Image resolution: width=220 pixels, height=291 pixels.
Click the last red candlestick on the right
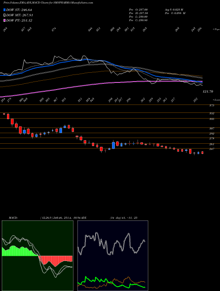tap(202, 153)
